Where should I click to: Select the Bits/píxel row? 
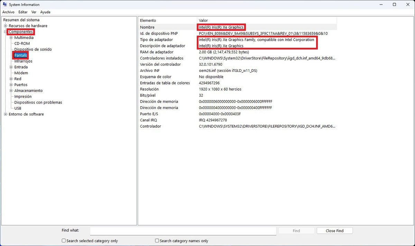(x=237, y=95)
